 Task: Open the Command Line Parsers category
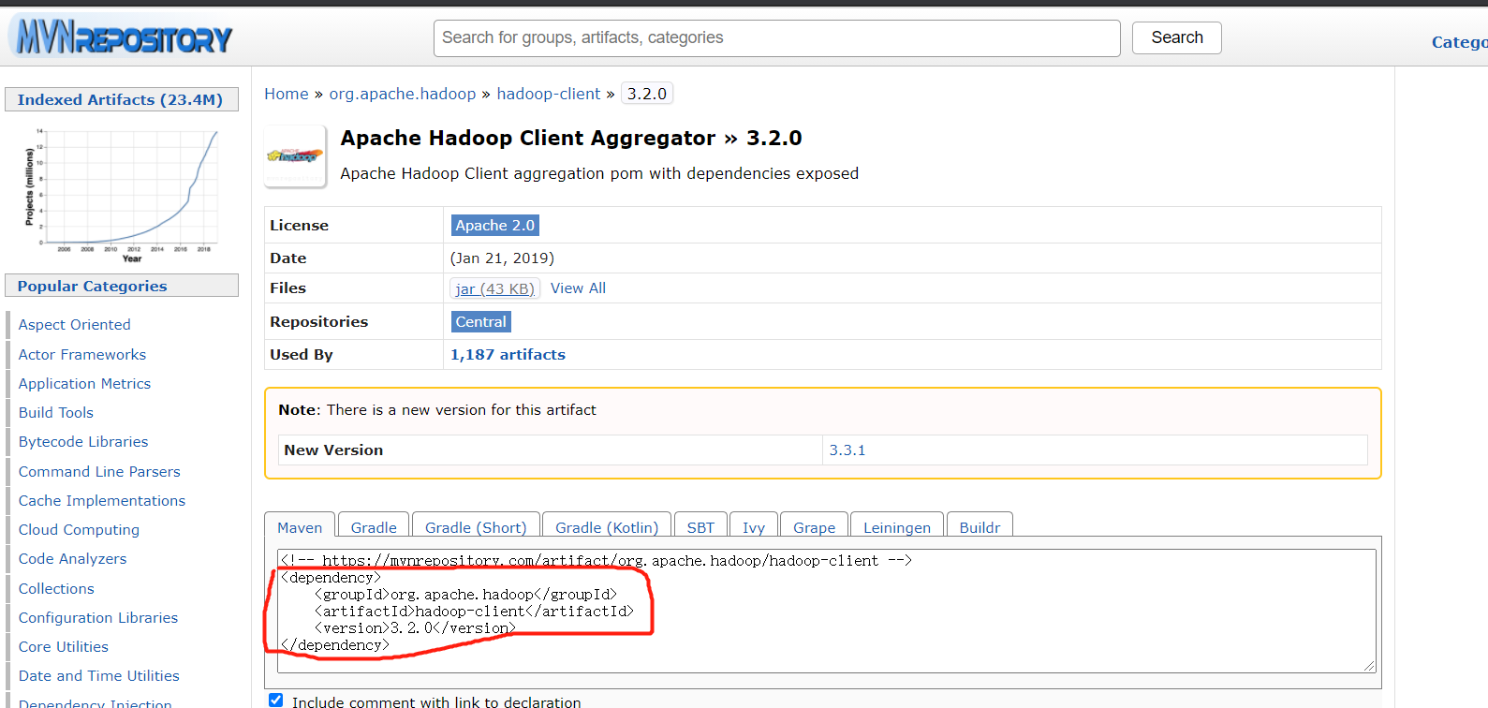tap(99, 472)
